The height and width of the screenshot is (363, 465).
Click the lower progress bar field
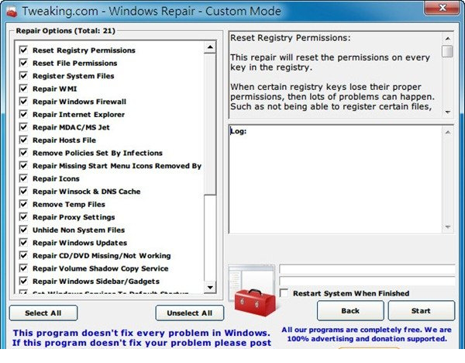point(367,282)
